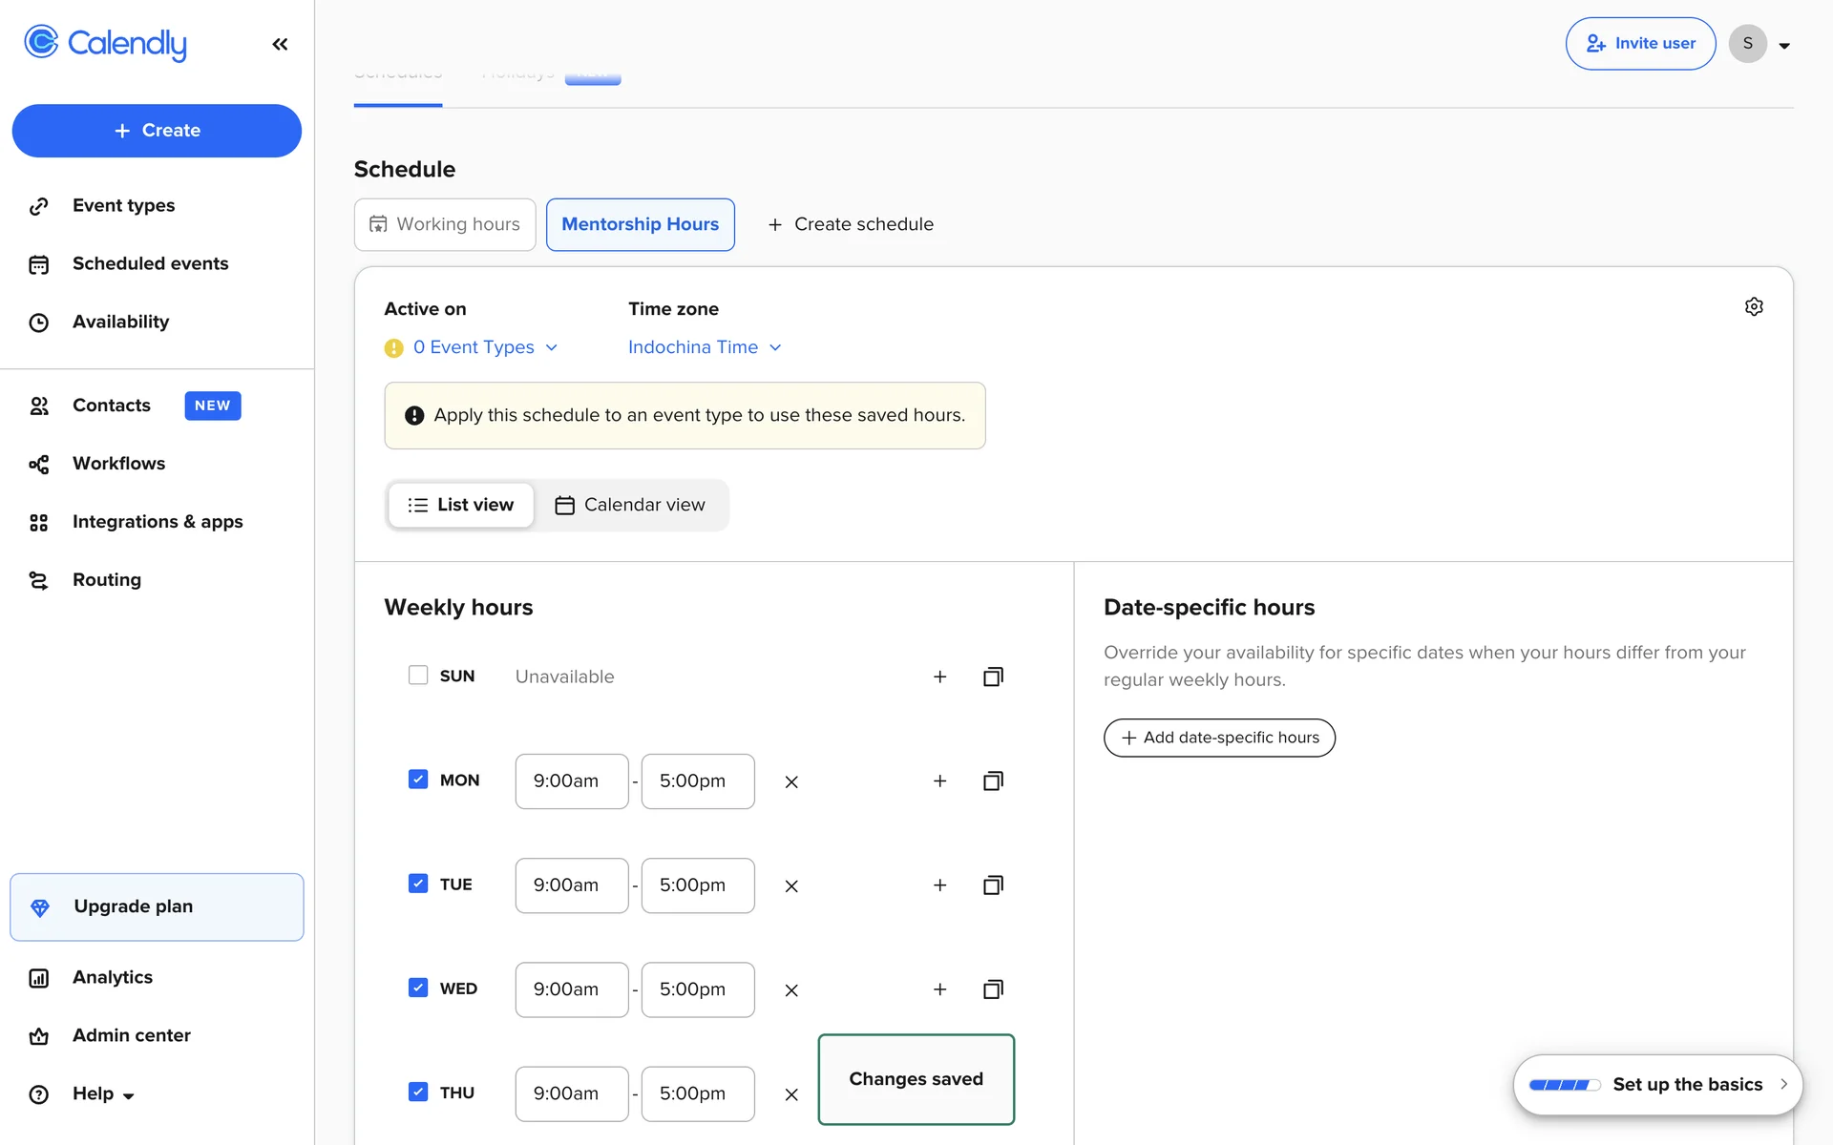Expand the 0 Event Types dropdown
This screenshot has width=1833, height=1145.
tap(484, 347)
